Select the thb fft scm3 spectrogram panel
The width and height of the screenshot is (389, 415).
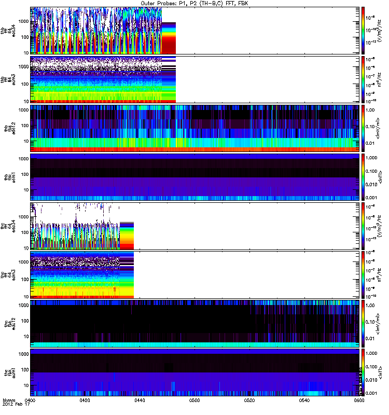point(195,79)
